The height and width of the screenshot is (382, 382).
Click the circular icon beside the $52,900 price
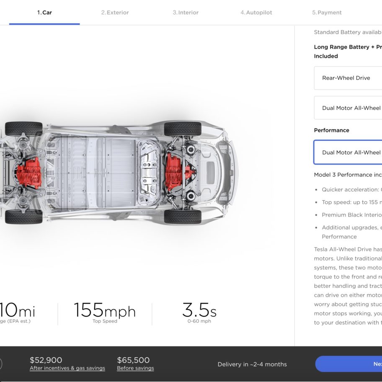[x=1, y=364]
